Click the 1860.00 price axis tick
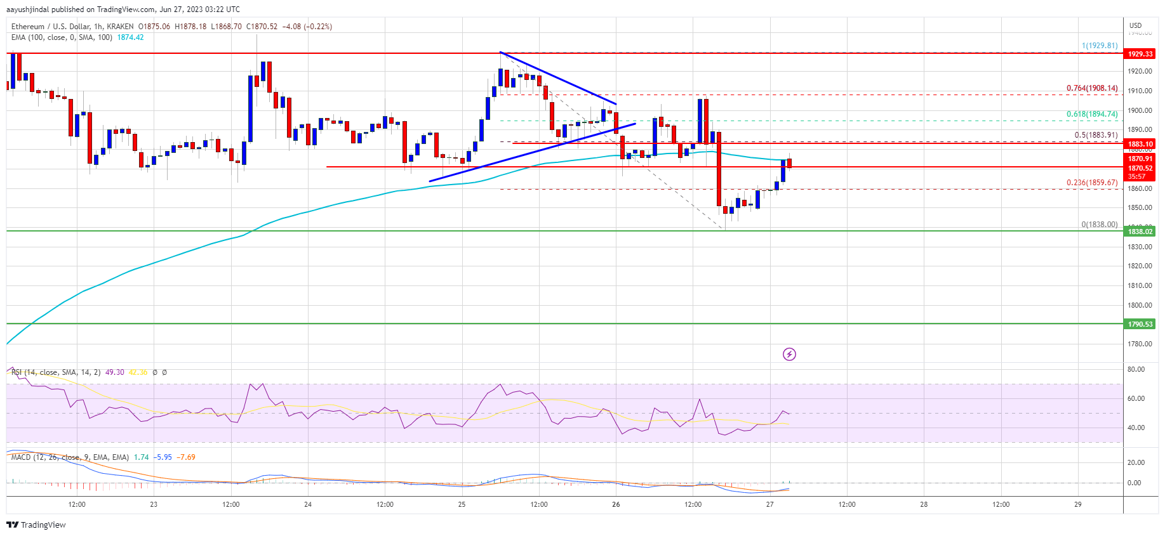The image size is (1165, 536). pos(1140,188)
